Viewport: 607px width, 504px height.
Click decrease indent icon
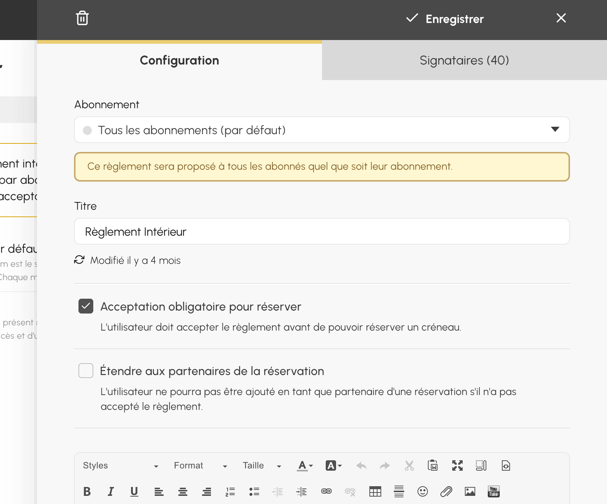click(278, 491)
